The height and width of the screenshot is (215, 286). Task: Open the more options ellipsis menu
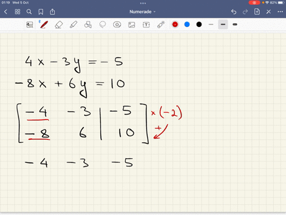[x=280, y=12]
